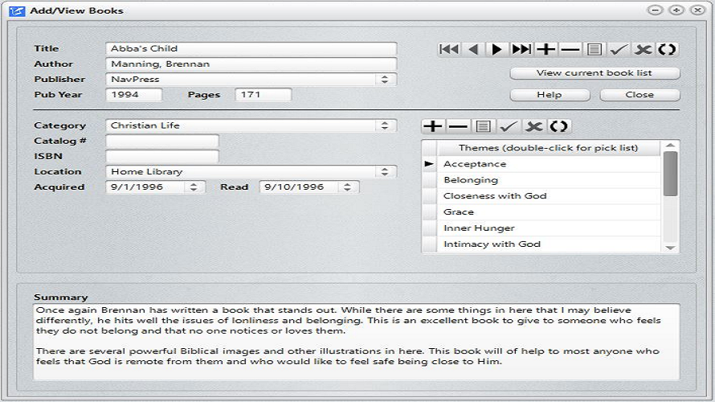
Task: Adjust Read date stepper
Action: coord(348,187)
